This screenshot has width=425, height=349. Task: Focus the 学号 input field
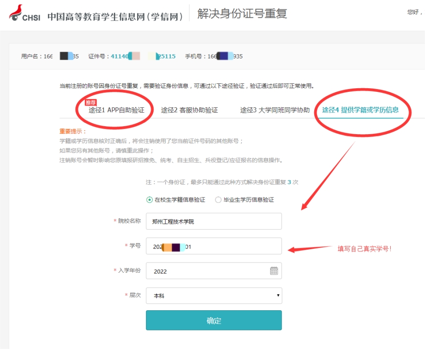pyautogui.click(x=214, y=246)
